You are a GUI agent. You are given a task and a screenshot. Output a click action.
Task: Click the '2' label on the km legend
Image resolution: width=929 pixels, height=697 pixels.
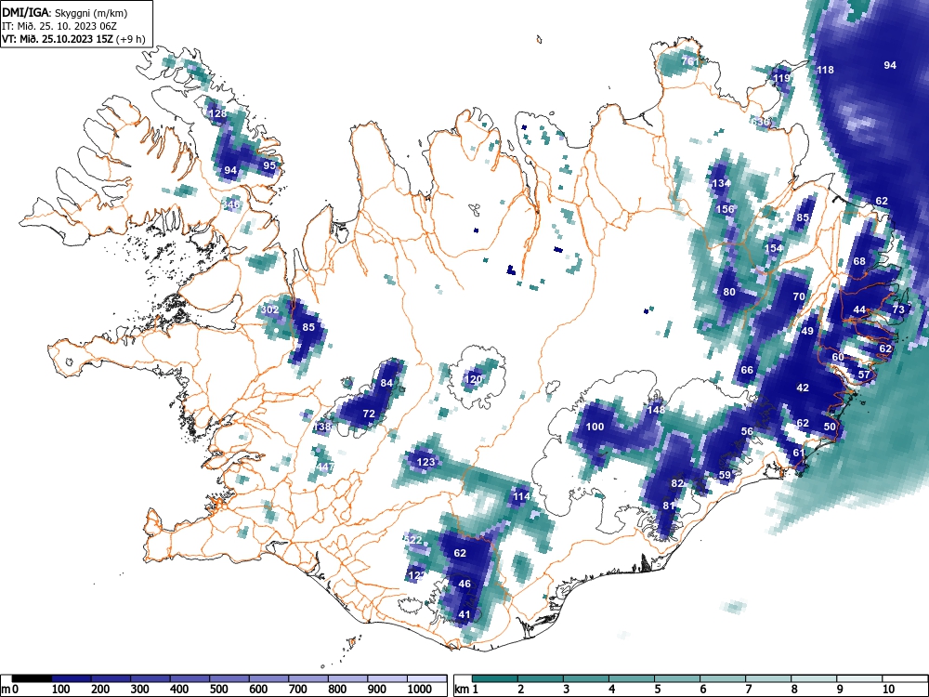pyautogui.click(x=521, y=690)
